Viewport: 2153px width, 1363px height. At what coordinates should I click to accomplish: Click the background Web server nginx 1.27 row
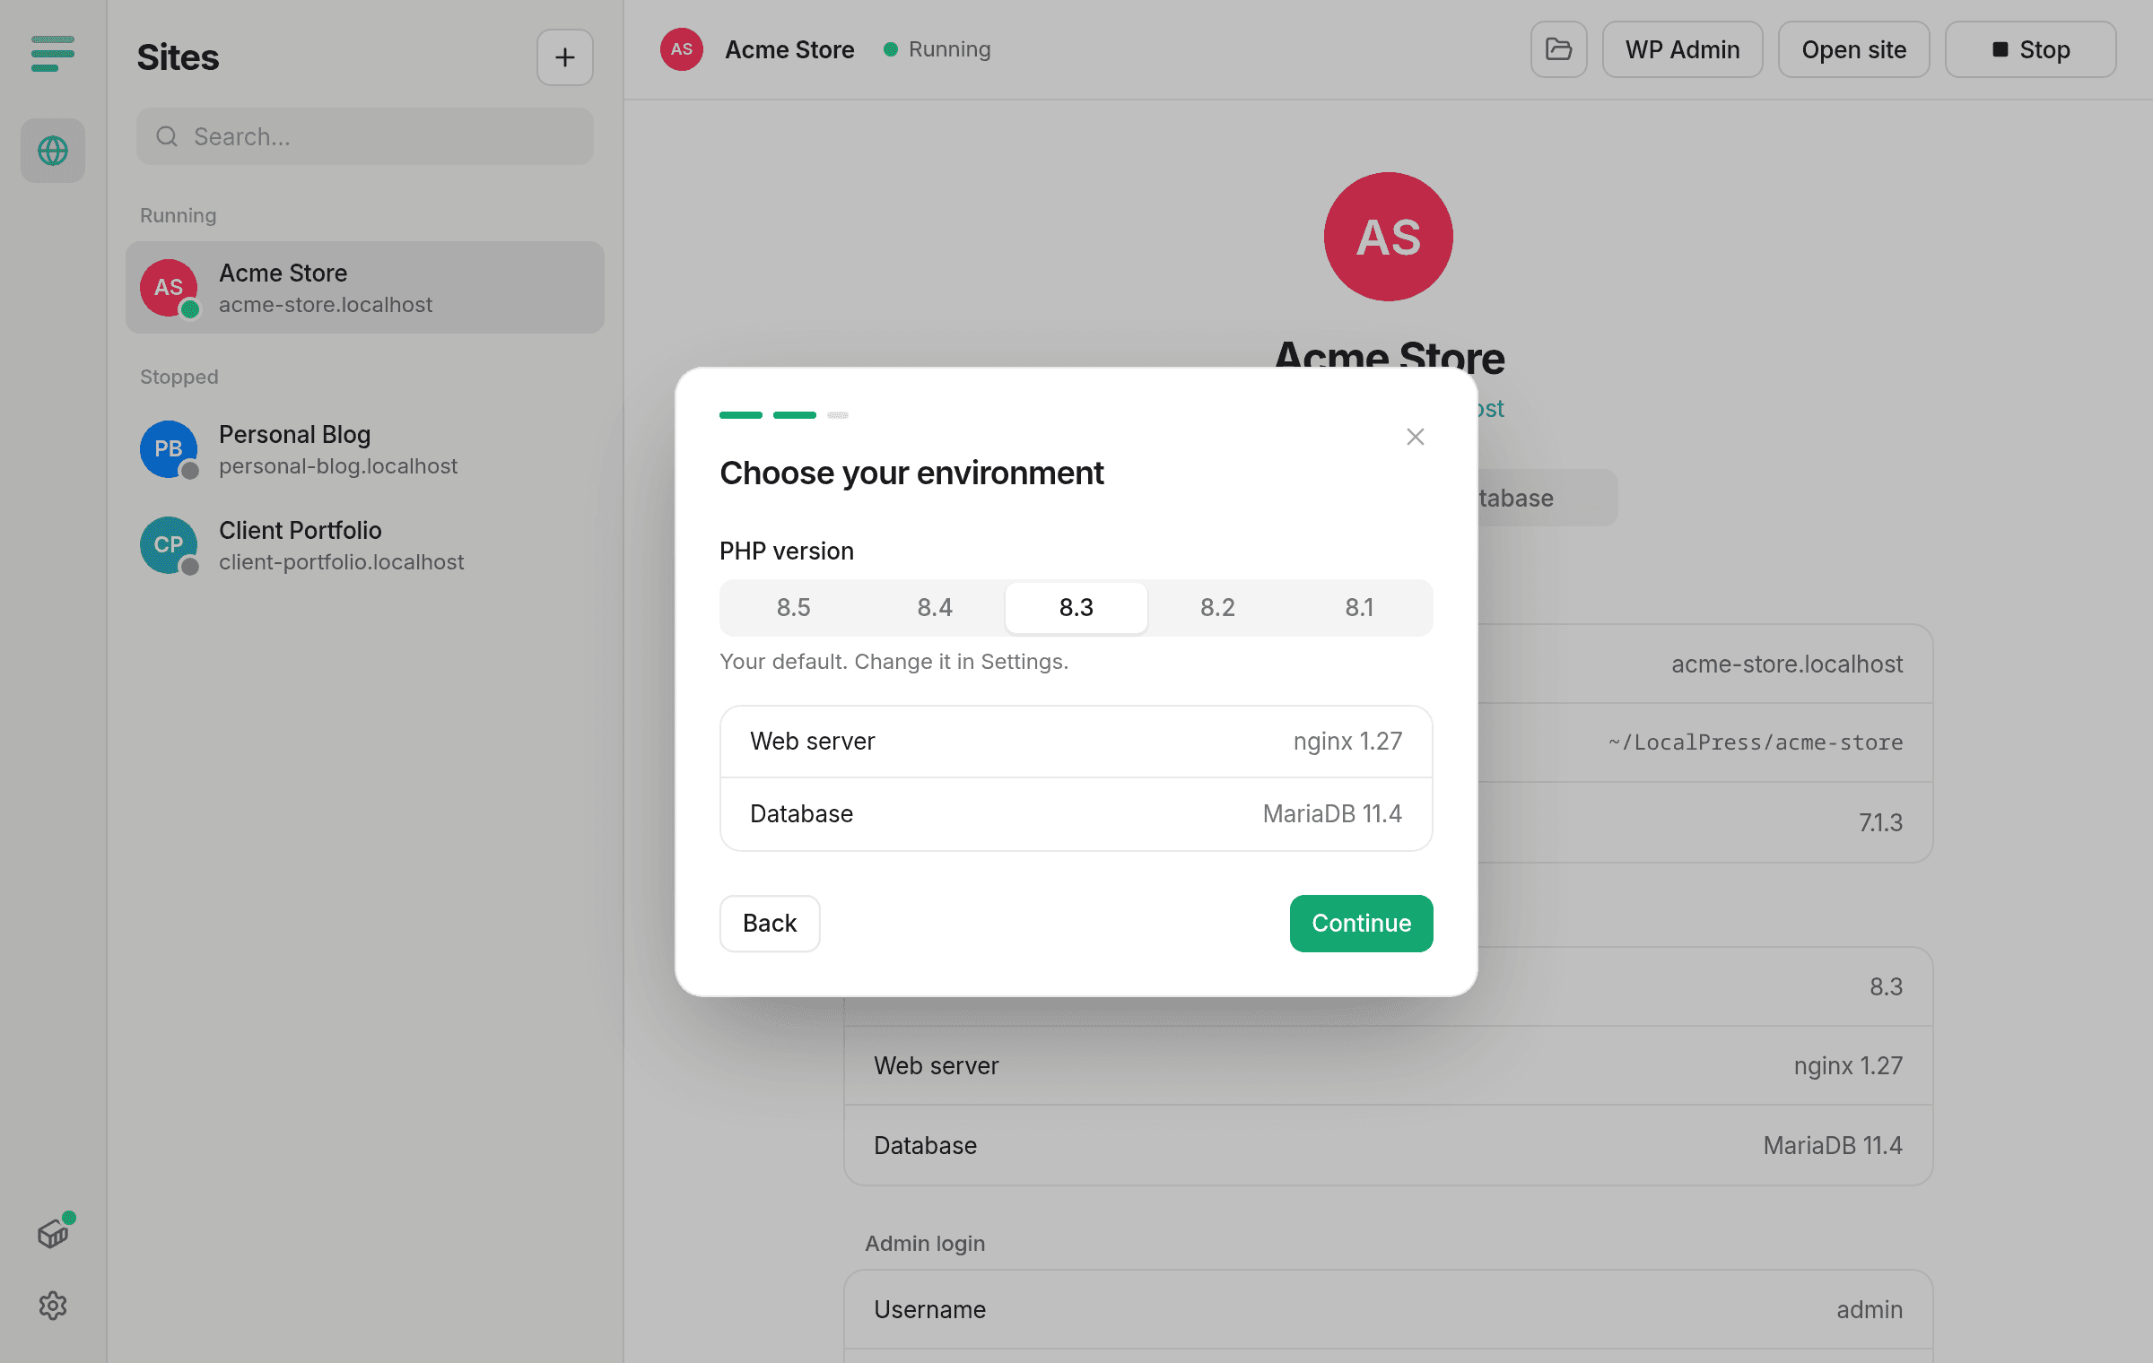click(x=1389, y=1066)
